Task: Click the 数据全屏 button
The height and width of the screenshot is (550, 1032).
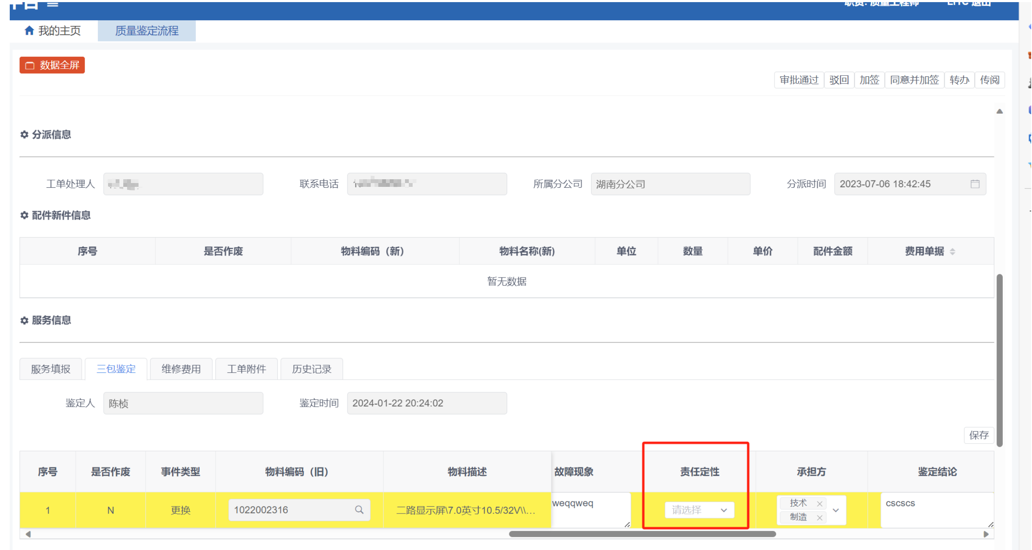Action: click(x=52, y=65)
